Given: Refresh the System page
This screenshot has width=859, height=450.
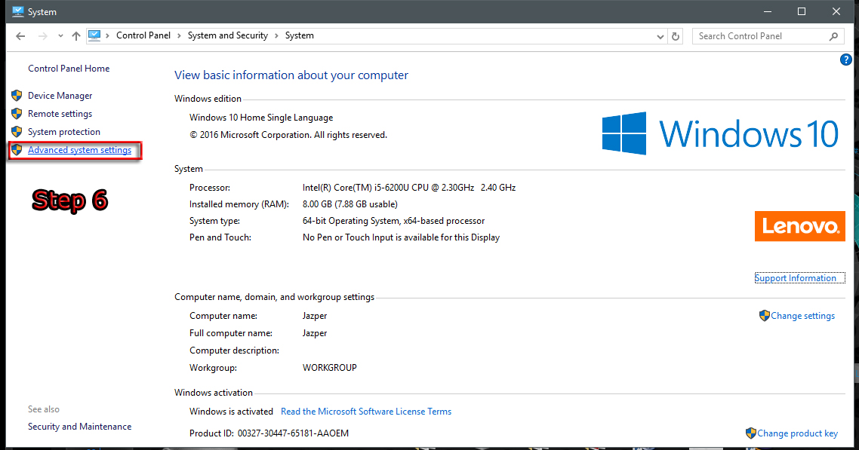Looking at the screenshot, I should point(676,37).
